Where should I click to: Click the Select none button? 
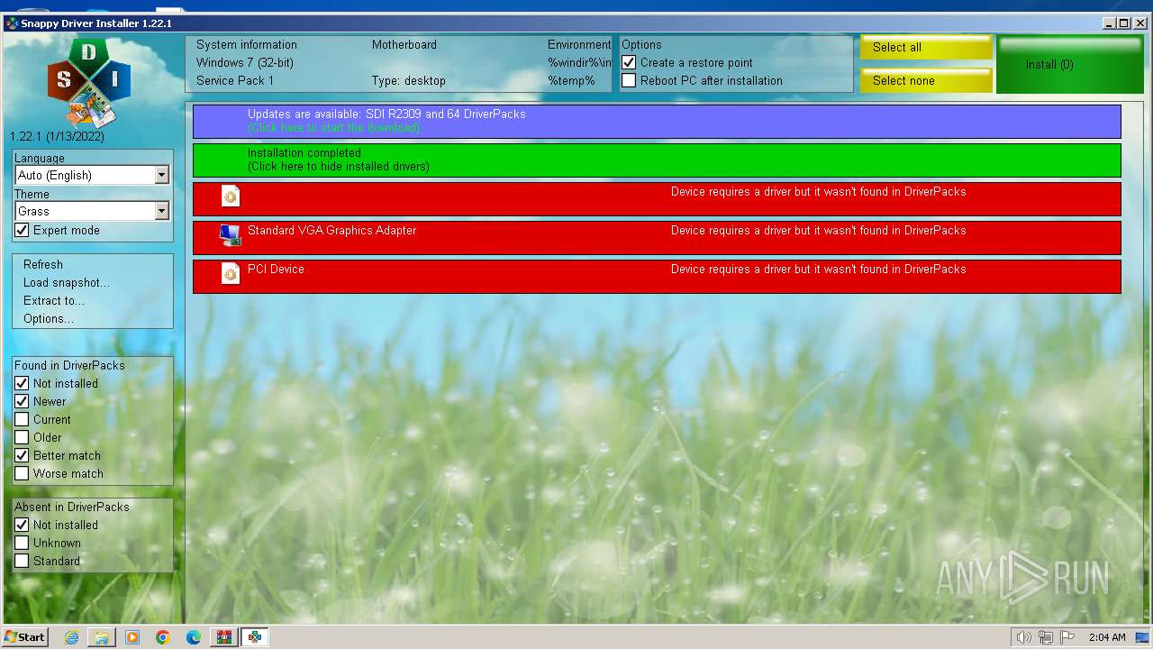point(926,80)
